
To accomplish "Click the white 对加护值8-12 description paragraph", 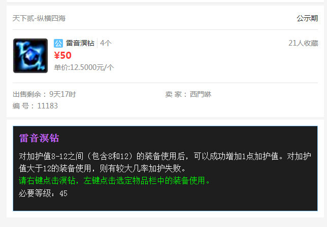I will pos(165,162).
